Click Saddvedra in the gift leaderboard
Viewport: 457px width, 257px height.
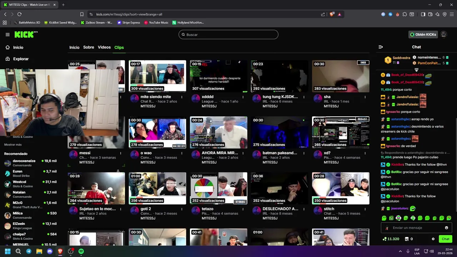tap(401, 58)
